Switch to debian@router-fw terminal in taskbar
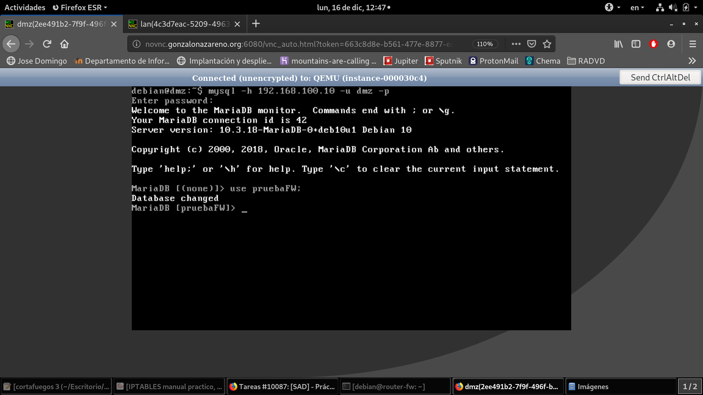The image size is (703, 395). click(394, 387)
